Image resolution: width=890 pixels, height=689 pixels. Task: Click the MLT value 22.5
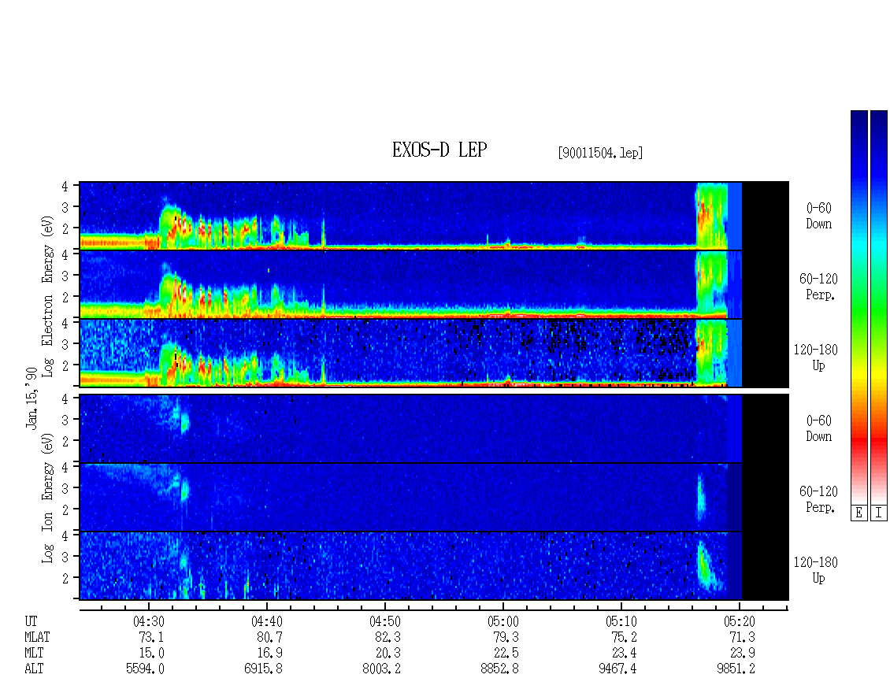pos(506,654)
